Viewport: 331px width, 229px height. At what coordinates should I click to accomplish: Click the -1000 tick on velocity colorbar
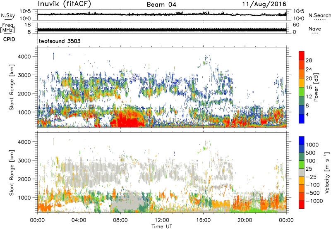click(314, 201)
